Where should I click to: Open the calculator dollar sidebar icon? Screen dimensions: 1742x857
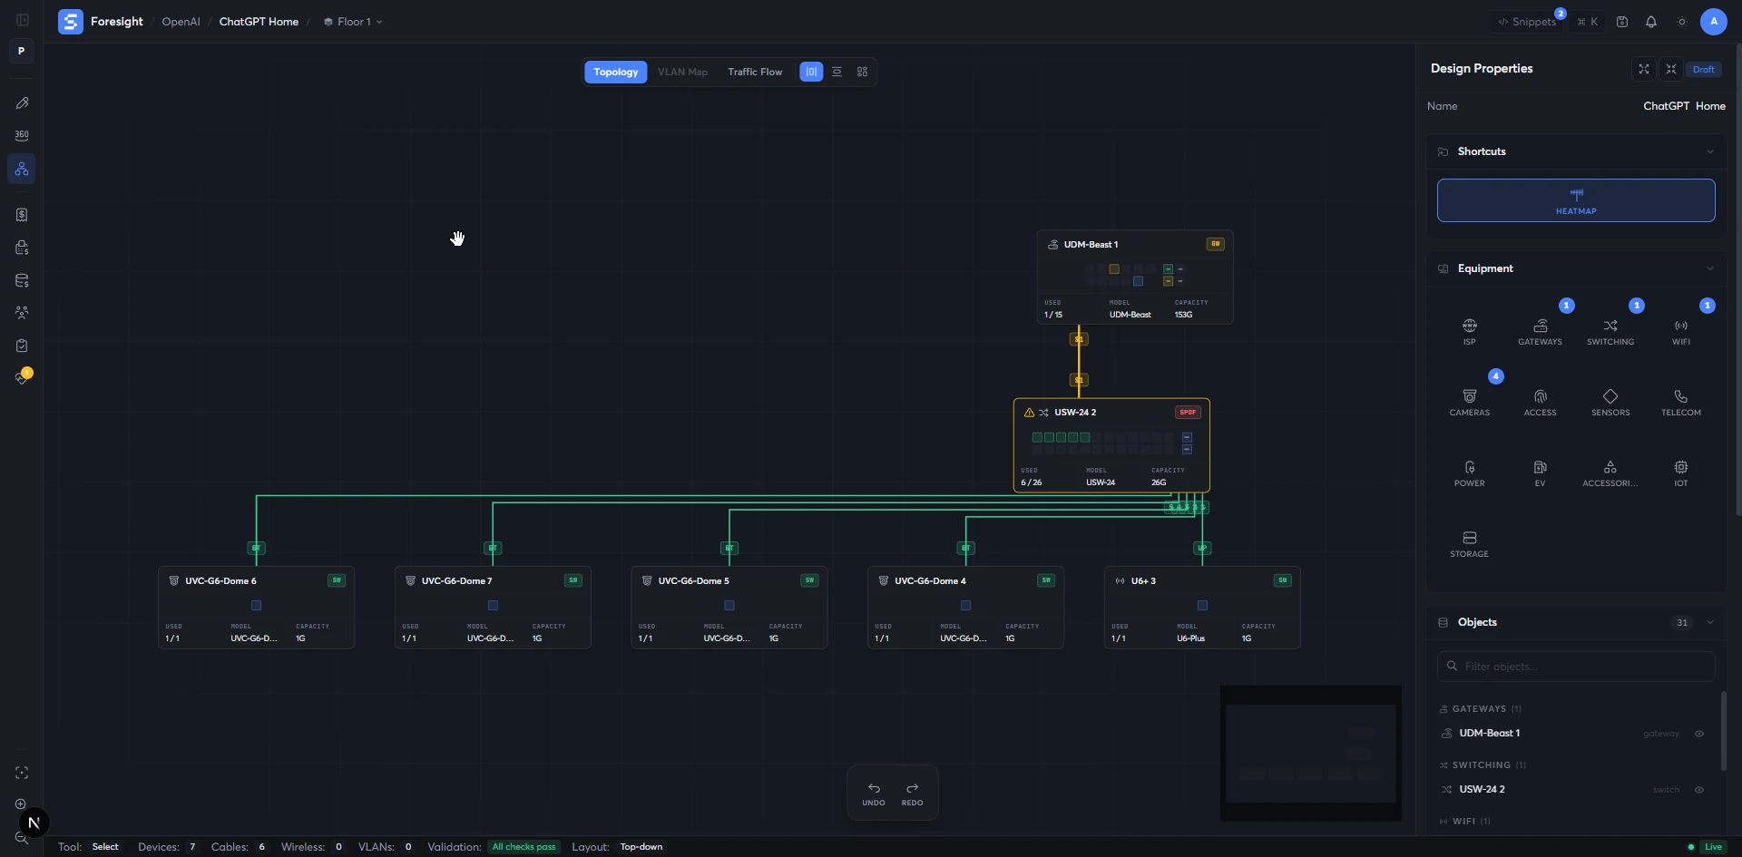point(22,248)
